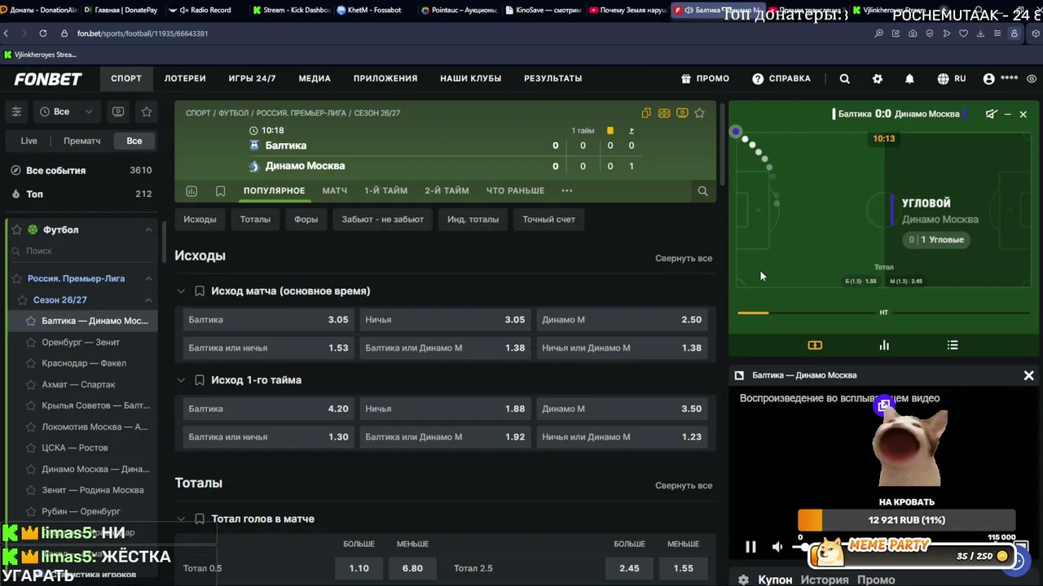
Task: Collapse the 'Россия. Премьер-Лига' league group
Action: [x=148, y=278]
